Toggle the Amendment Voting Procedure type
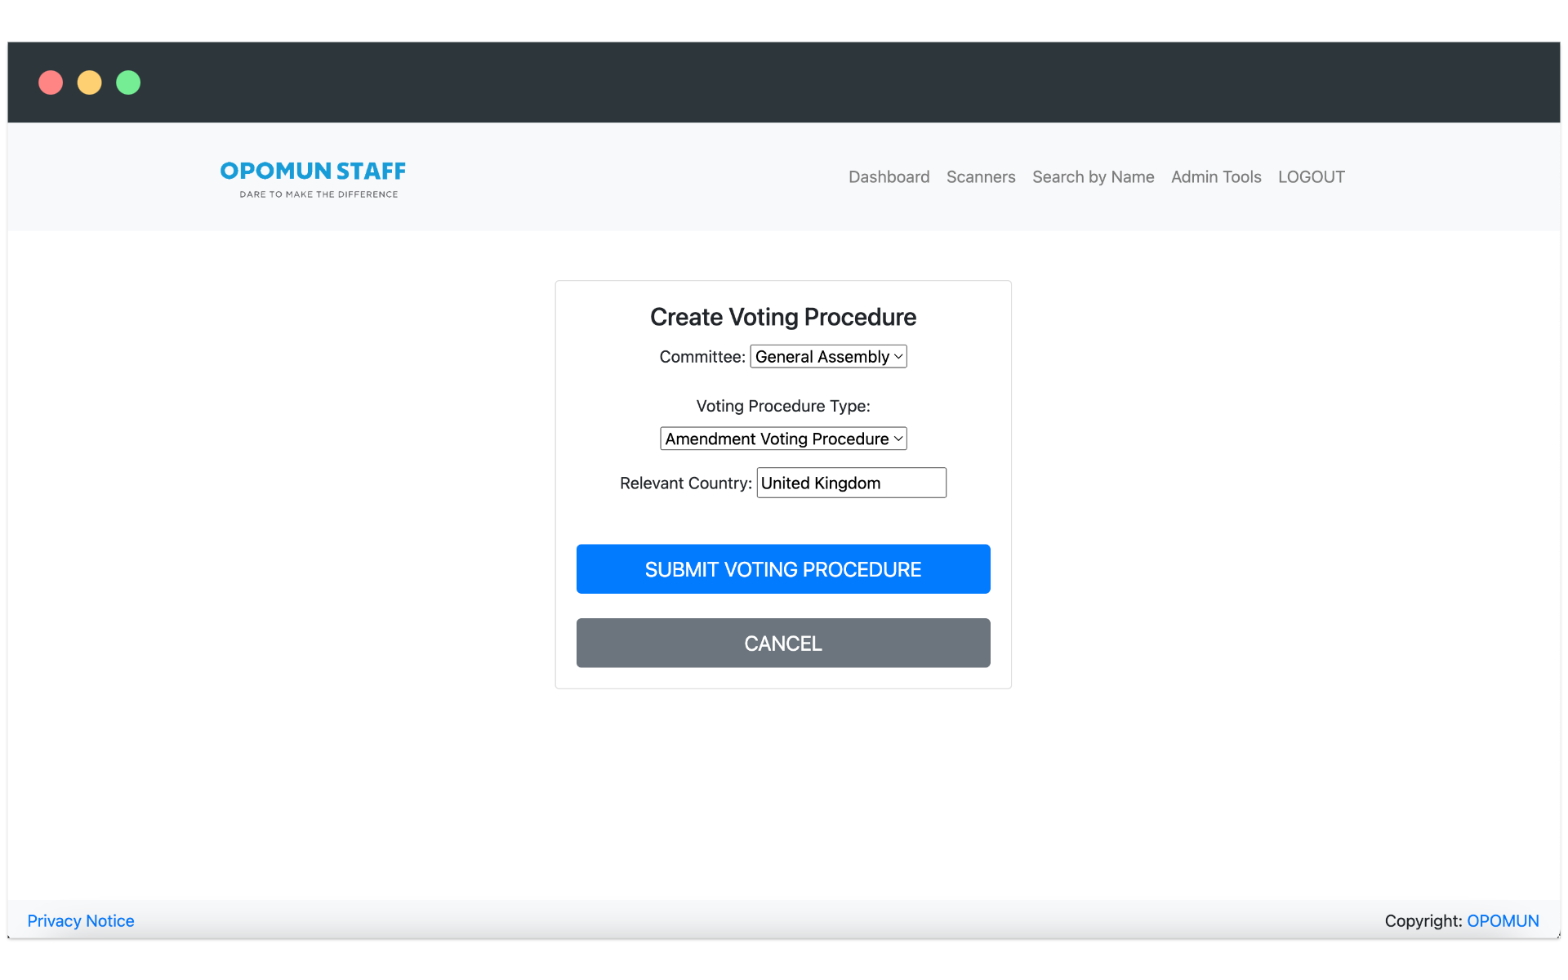Screen dimensions: 1568x980 point(783,438)
